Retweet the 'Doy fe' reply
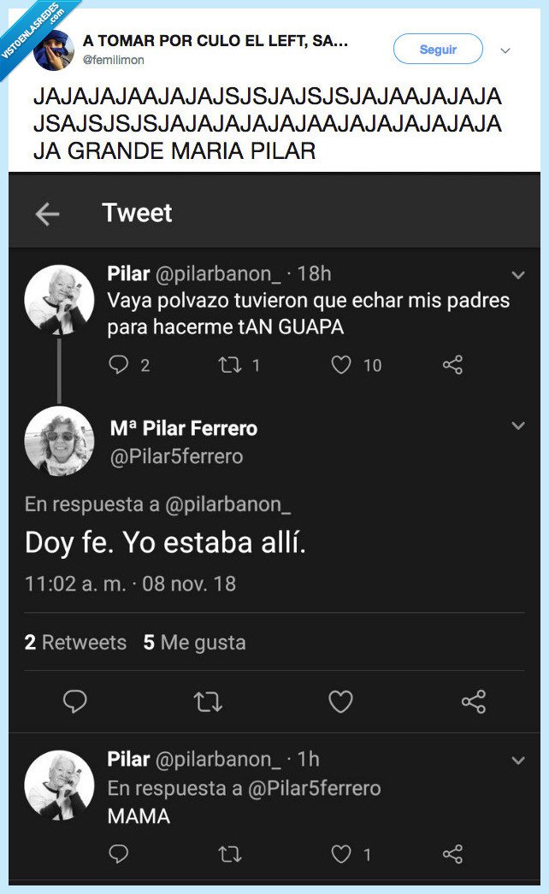The height and width of the screenshot is (894, 549). click(x=205, y=701)
